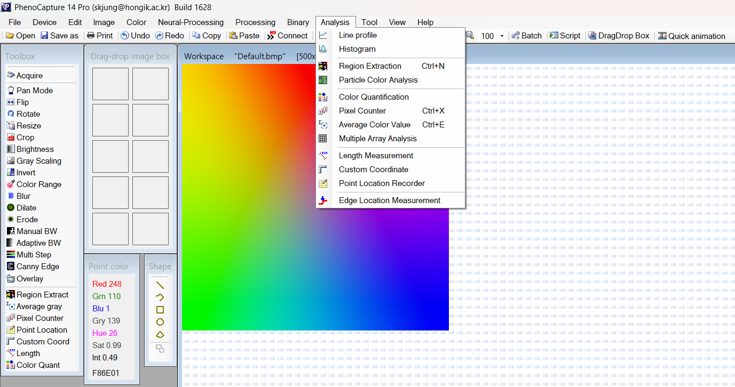Image resolution: width=735 pixels, height=387 pixels.
Task: Copy the image via toolbar
Action: click(207, 36)
